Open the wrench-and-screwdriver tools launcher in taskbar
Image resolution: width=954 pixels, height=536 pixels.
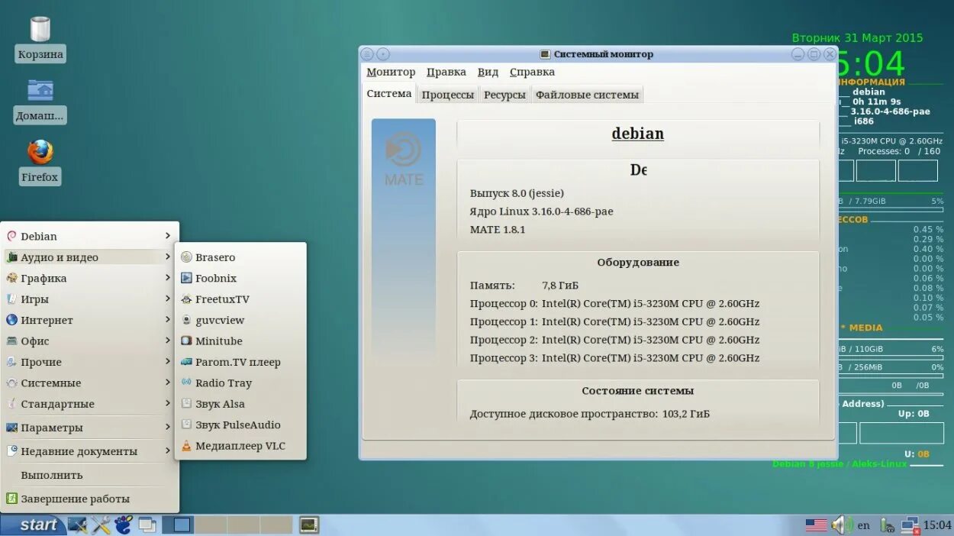click(101, 525)
